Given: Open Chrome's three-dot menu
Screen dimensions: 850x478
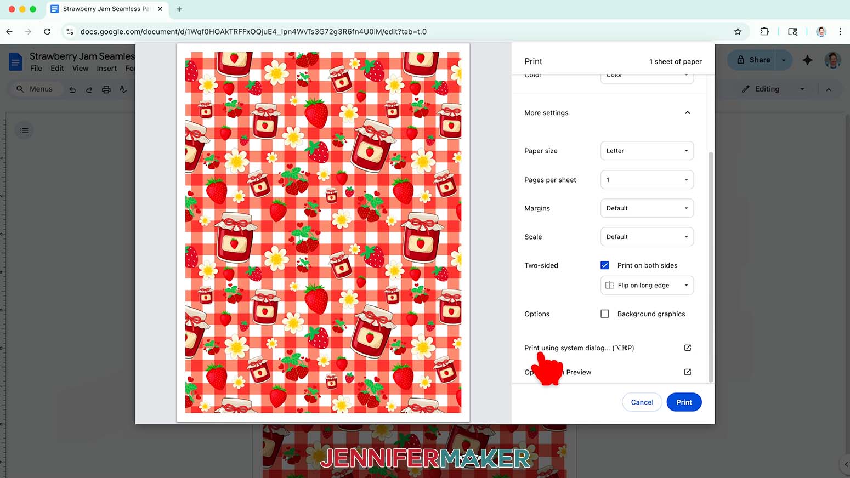Looking at the screenshot, I should [840, 32].
